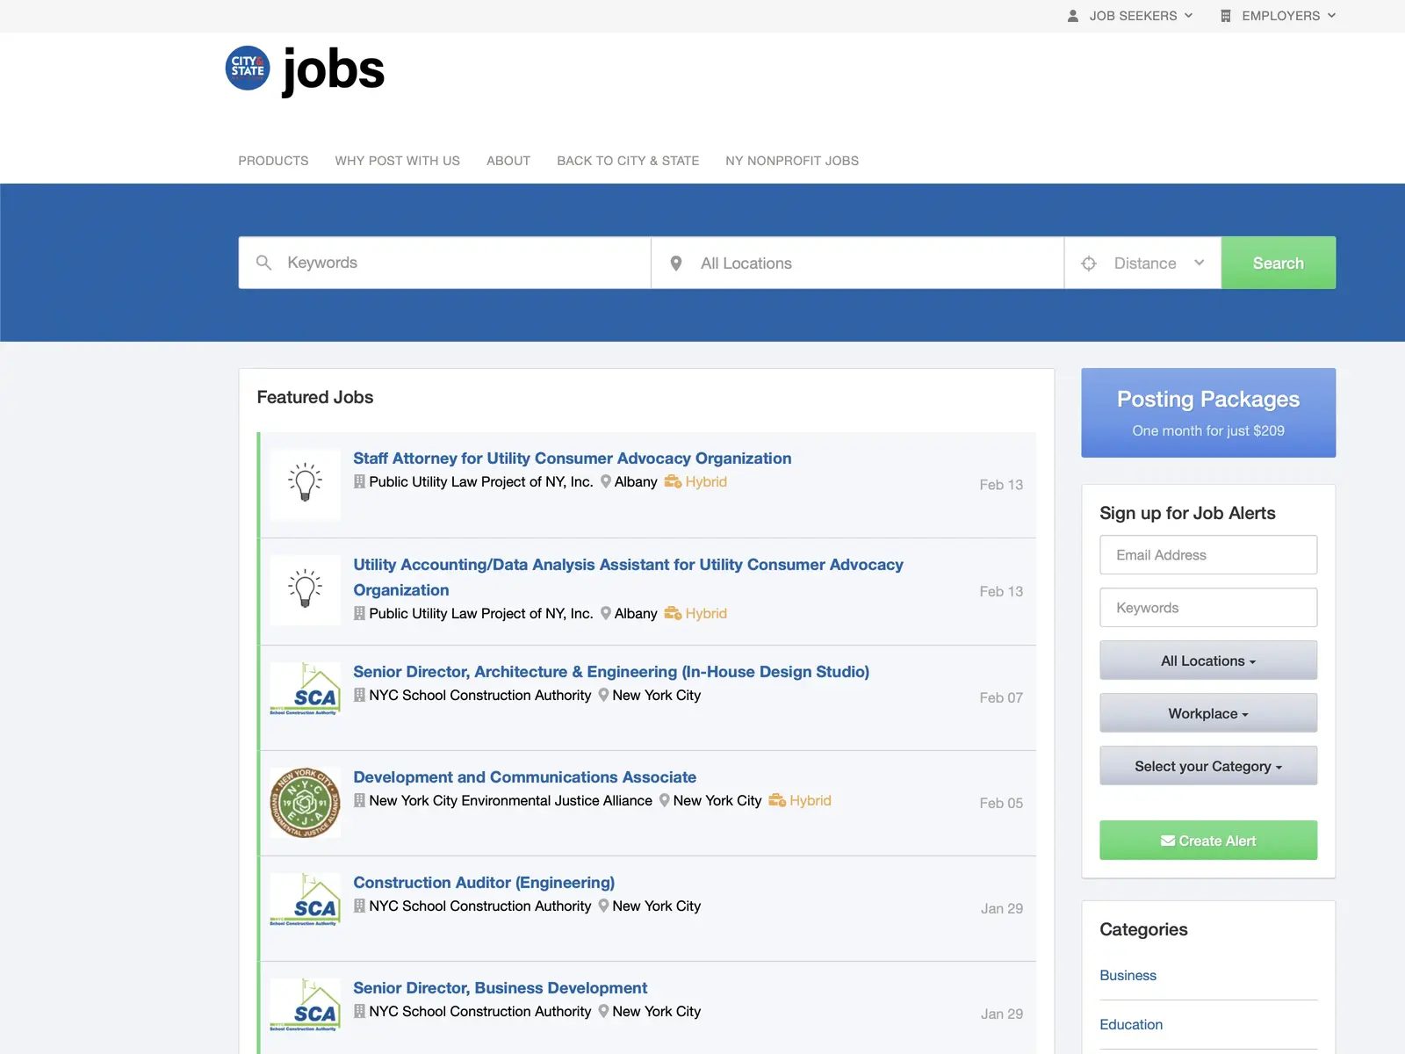Open All Locations dropdown in Job Alerts
The height and width of the screenshot is (1054, 1405).
click(x=1208, y=661)
